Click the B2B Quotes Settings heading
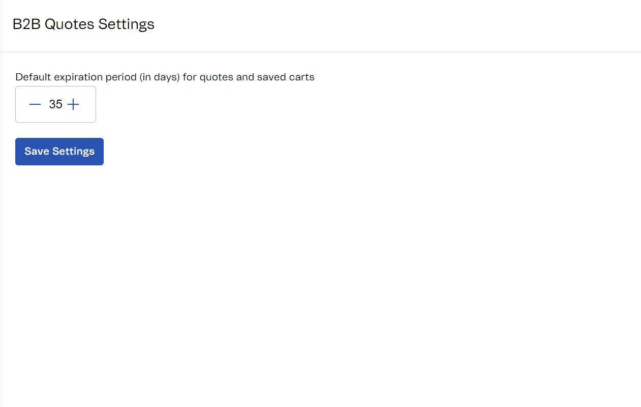641x407 pixels. pos(83,24)
